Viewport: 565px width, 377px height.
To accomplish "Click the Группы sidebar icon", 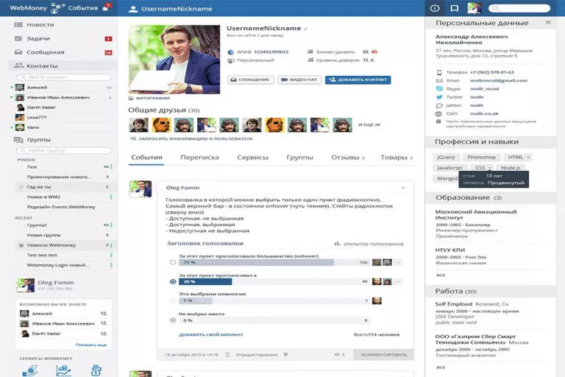I will pos(18,140).
